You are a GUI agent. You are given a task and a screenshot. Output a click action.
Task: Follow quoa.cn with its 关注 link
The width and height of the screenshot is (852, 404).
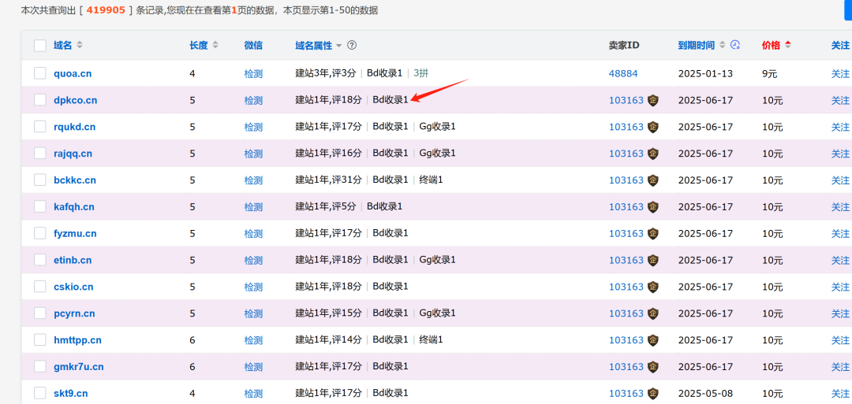point(840,74)
